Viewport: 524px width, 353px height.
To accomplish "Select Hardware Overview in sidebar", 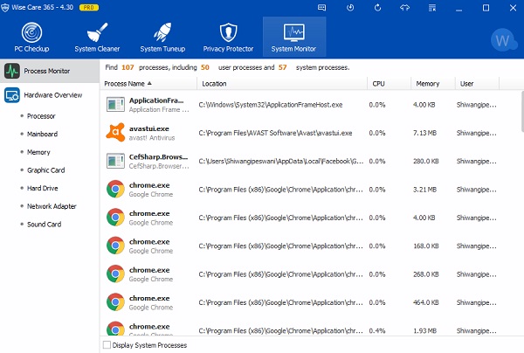I will point(50,95).
